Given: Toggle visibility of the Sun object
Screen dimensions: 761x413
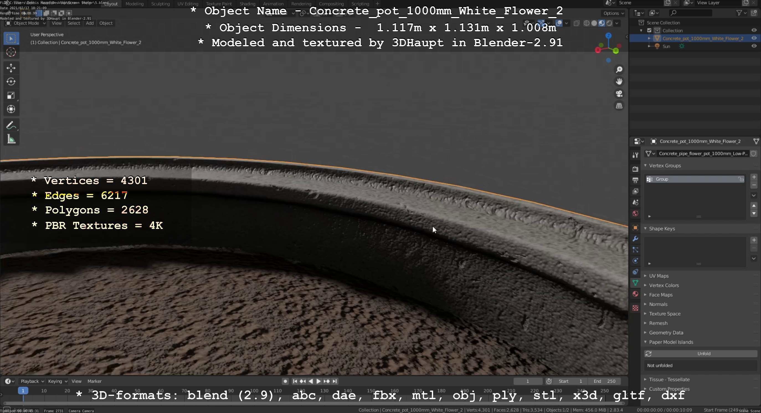Looking at the screenshot, I should click(x=754, y=46).
